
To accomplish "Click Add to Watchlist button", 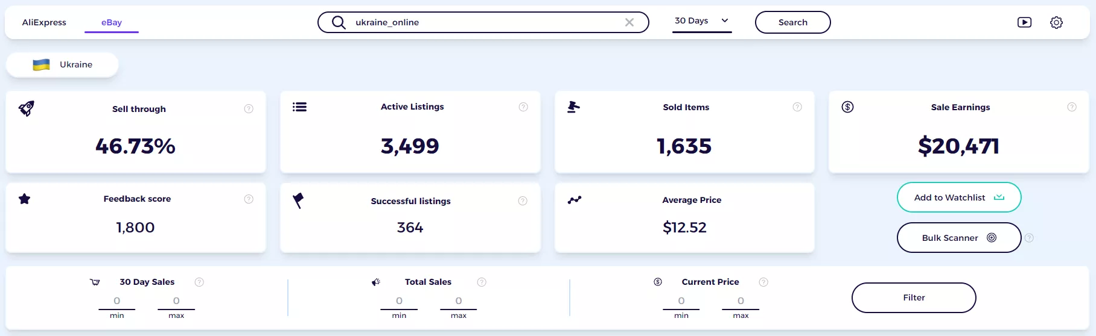I will [x=959, y=198].
